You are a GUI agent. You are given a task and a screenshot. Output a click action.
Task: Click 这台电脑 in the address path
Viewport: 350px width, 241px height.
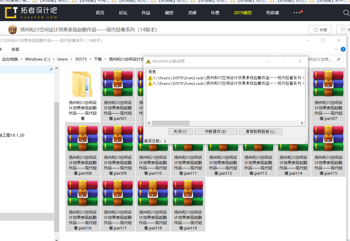pos(10,59)
